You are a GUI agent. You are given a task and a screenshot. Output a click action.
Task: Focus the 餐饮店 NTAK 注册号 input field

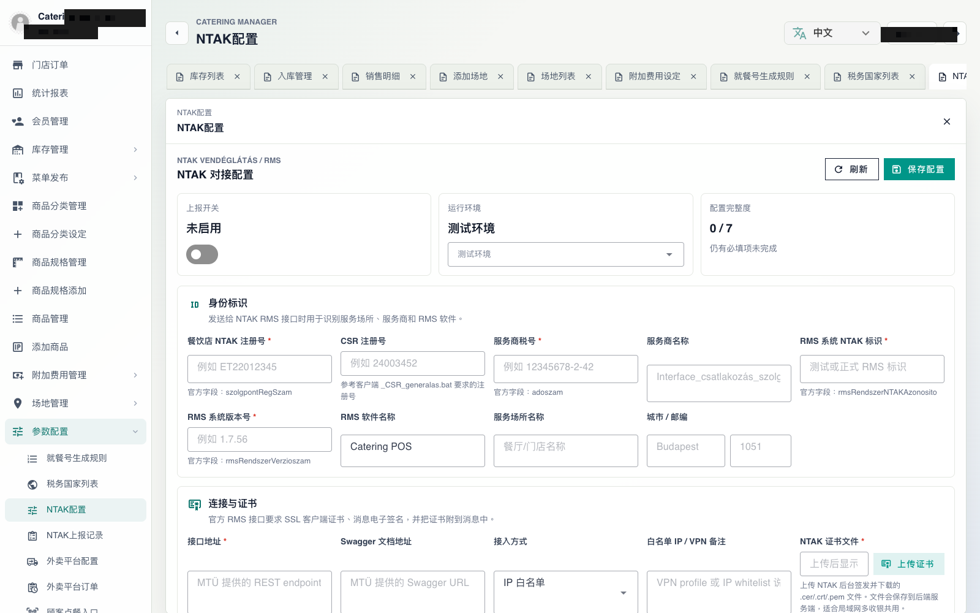click(x=260, y=369)
